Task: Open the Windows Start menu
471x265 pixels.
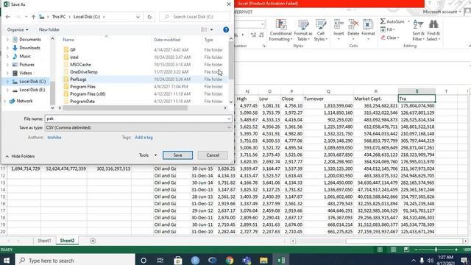Action: click(7, 260)
